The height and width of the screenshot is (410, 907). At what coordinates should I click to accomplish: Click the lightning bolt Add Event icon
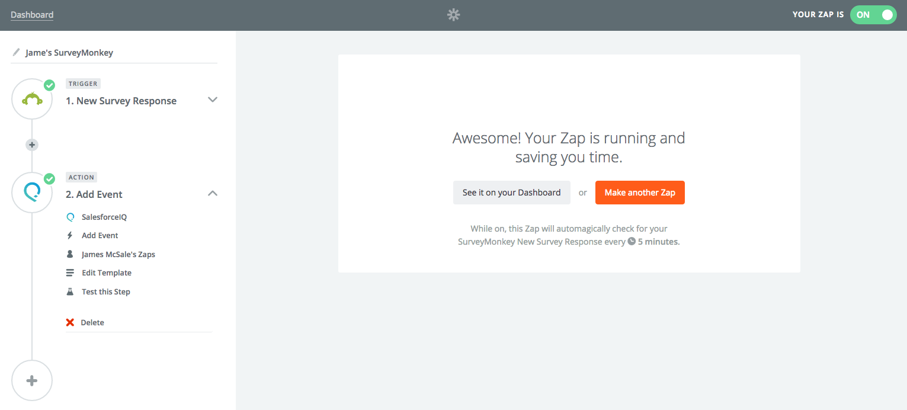(70, 235)
